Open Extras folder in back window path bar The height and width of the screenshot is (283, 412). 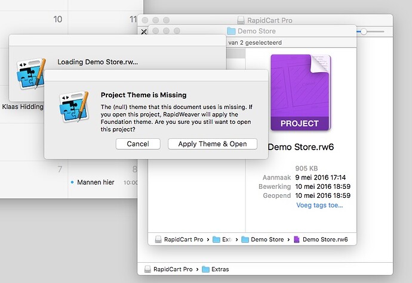tap(216, 269)
